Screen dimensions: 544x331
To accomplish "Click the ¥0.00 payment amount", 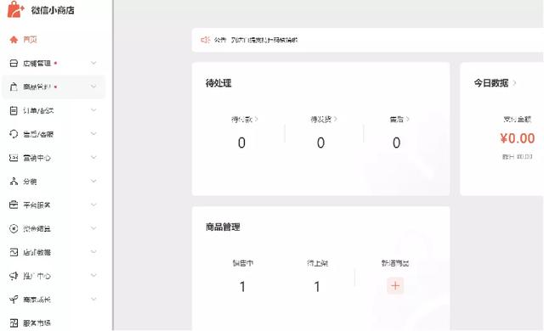I will tap(518, 138).
